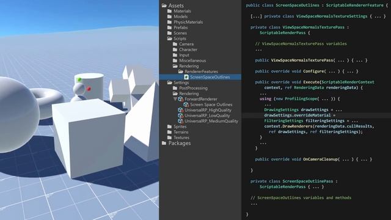The width and height of the screenshot is (391, 220).
Task: Select the Scripts folder label
Action: pyautogui.click(x=180, y=38)
